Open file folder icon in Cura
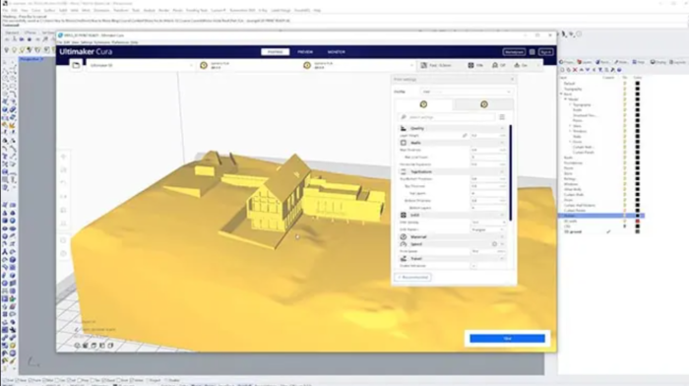Image resolution: width=689 pixels, height=386 pixels. [x=76, y=65]
